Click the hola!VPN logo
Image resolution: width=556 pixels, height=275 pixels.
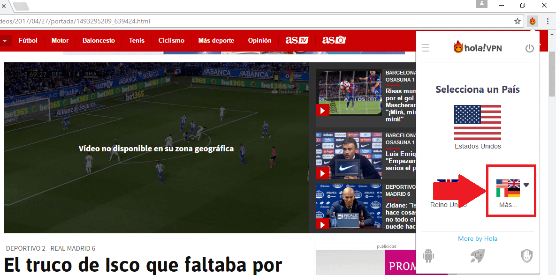477,47
